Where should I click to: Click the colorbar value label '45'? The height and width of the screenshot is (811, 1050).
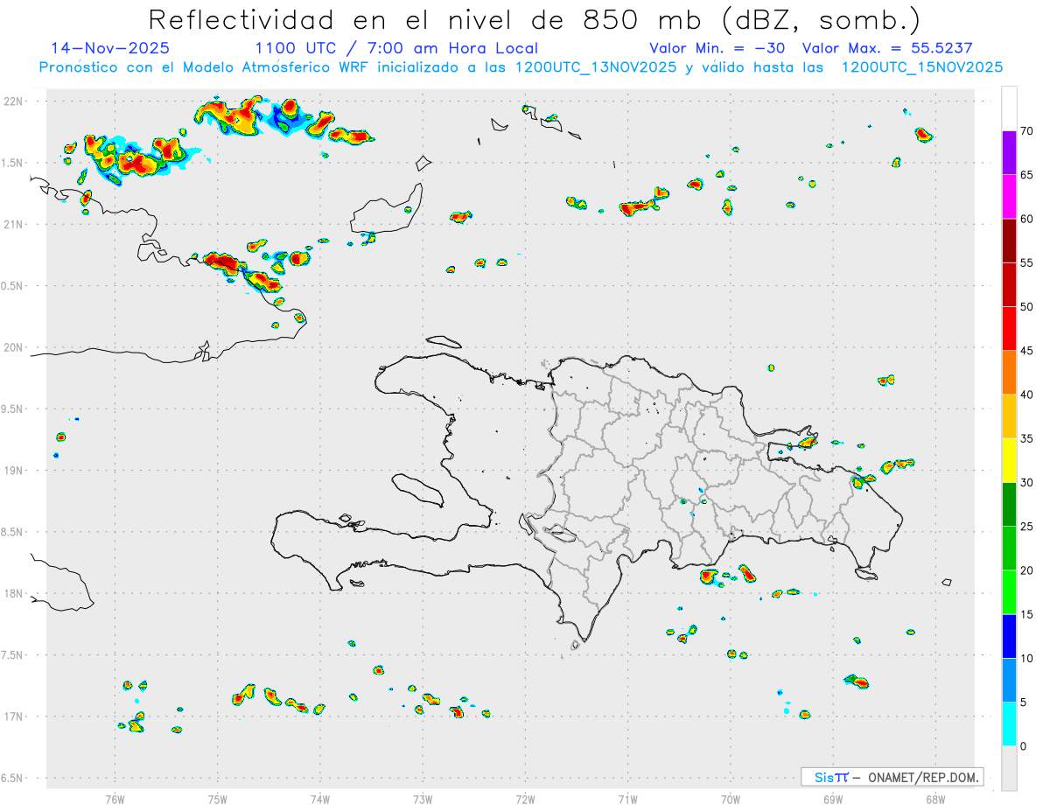pyautogui.click(x=1026, y=351)
